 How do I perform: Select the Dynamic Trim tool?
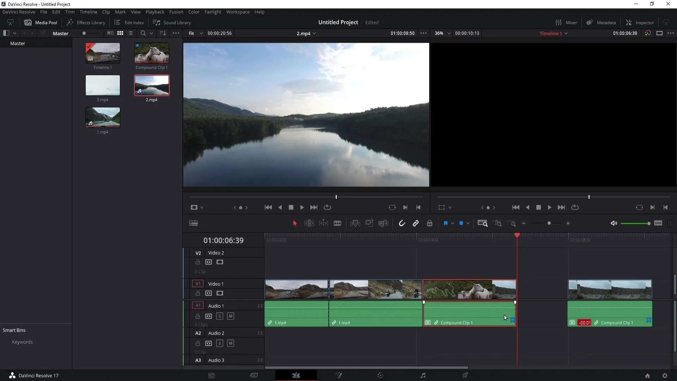323,223
